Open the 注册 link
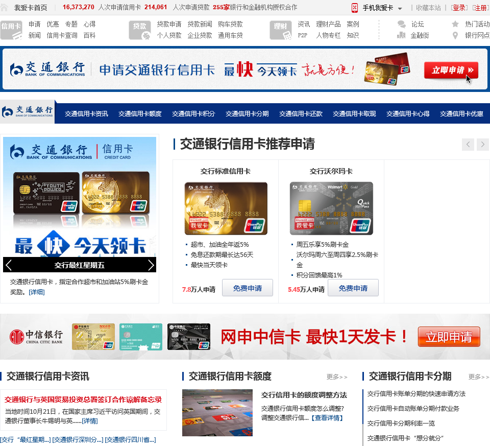The height and width of the screenshot is (446, 490). pyautogui.click(x=480, y=8)
